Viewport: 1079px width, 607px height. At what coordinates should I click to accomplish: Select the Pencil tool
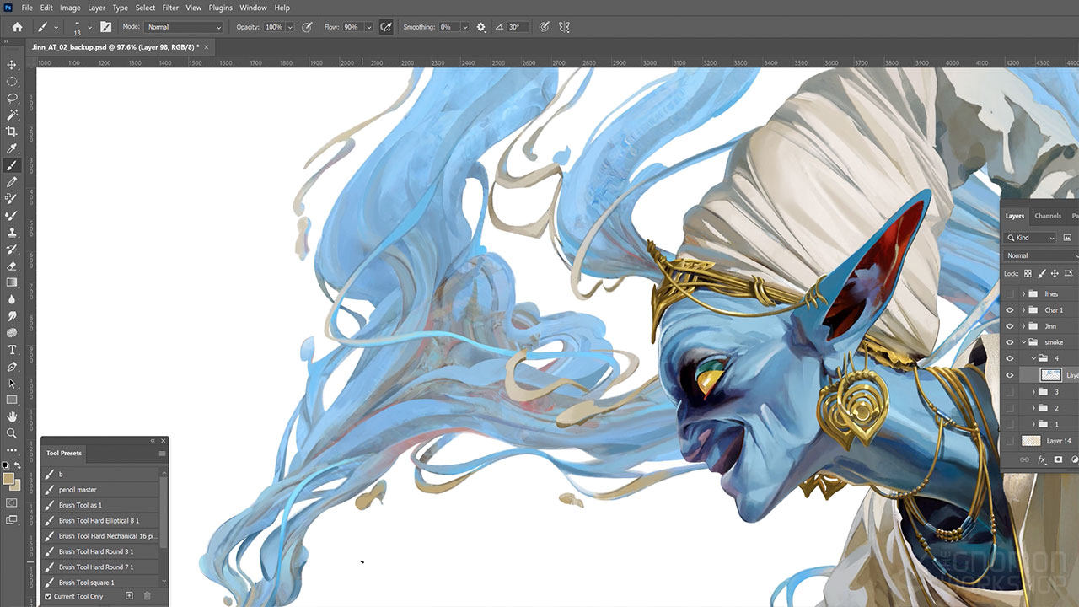[x=12, y=182]
